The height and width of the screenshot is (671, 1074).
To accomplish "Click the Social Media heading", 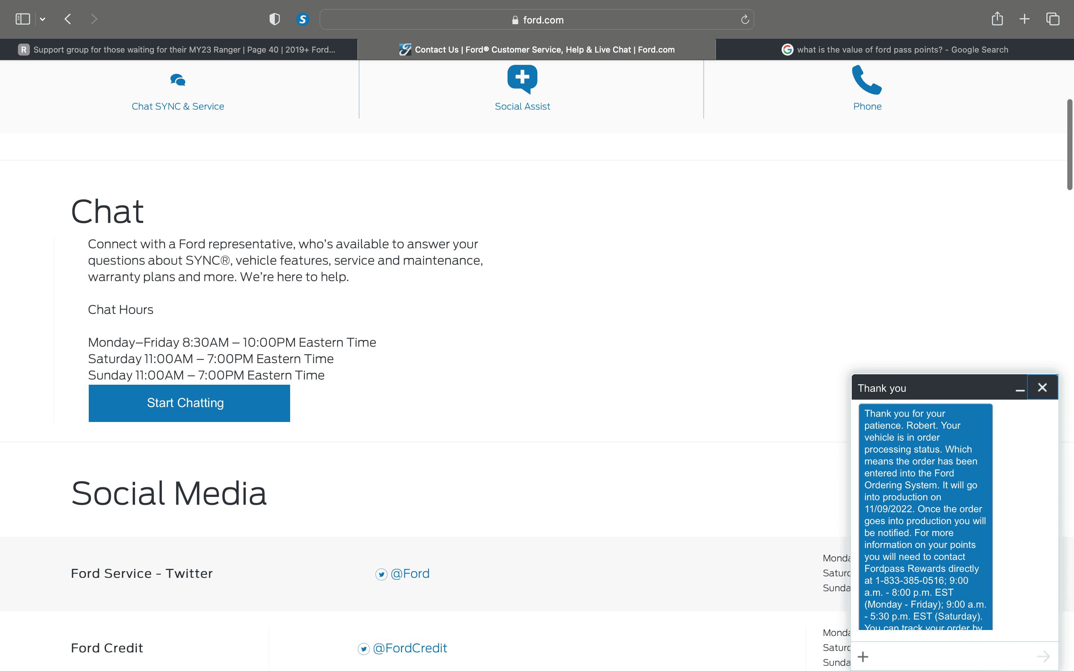I will [169, 493].
